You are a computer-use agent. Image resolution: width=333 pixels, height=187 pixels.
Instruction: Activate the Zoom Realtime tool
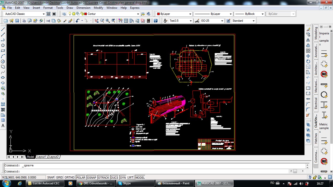click(x=102, y=21)
